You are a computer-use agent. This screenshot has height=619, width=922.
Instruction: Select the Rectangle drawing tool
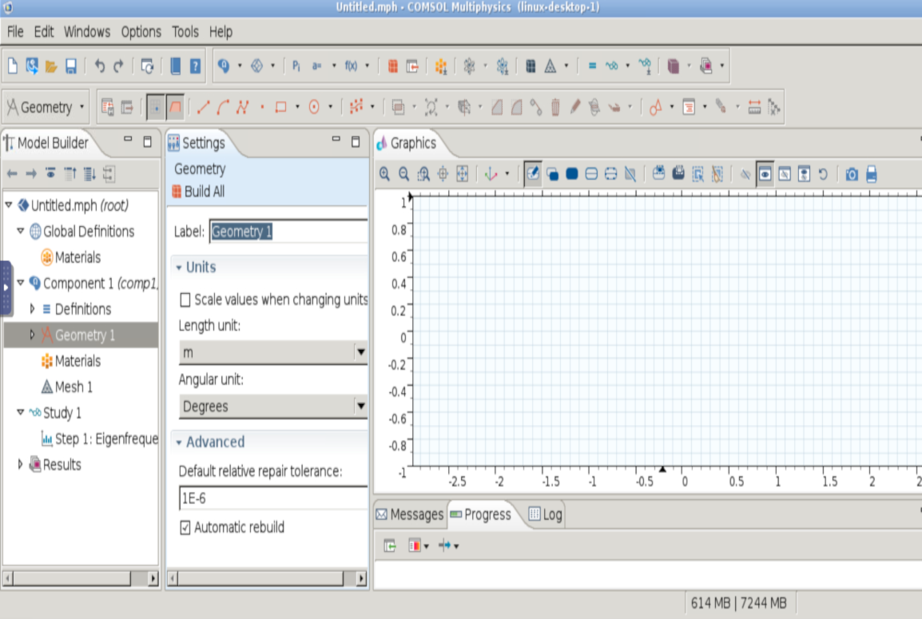[280, 107]
